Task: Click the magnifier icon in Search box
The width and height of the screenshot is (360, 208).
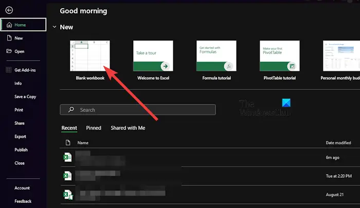Action: tap(71, 109)
